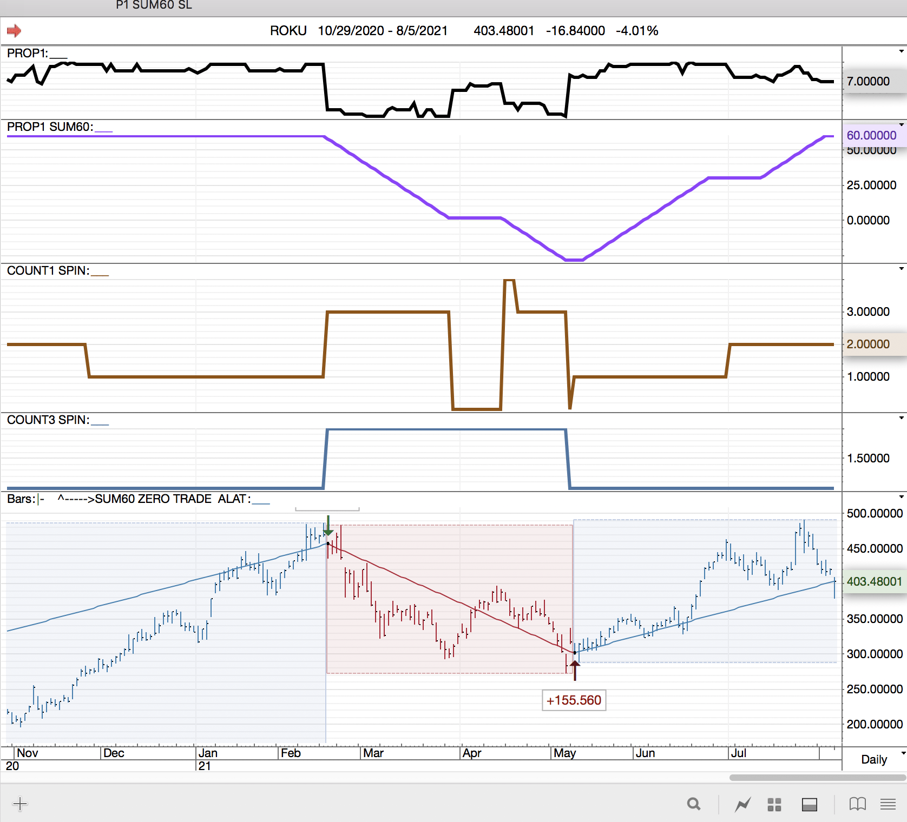The width and height of the screenshot is (907, 822).
Task: Open the PROP1 SUM60 pane dropdown arrow
Action: coord(902,125)
